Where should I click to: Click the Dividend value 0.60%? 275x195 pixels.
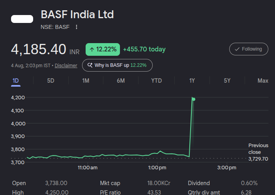tap(249, 183)
